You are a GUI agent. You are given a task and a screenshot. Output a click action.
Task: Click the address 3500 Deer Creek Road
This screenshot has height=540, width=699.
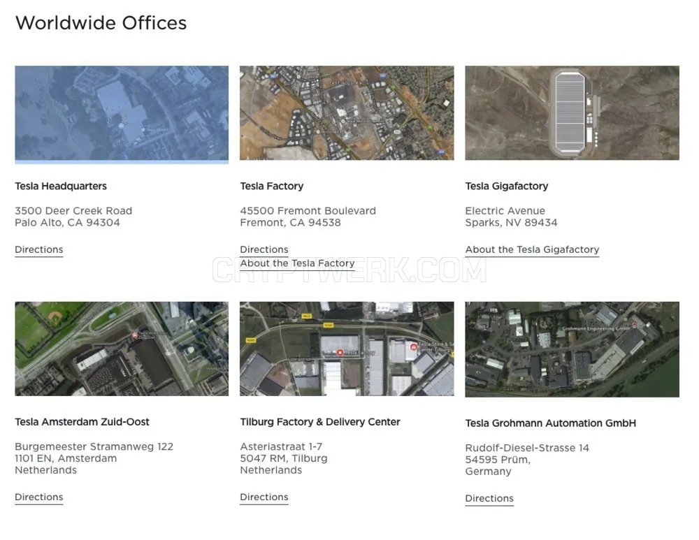73,211
